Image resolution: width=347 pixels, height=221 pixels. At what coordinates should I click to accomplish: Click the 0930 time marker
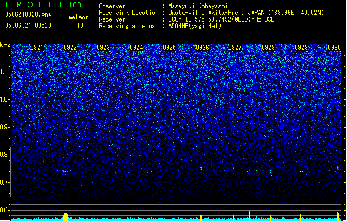pos(334,48)
